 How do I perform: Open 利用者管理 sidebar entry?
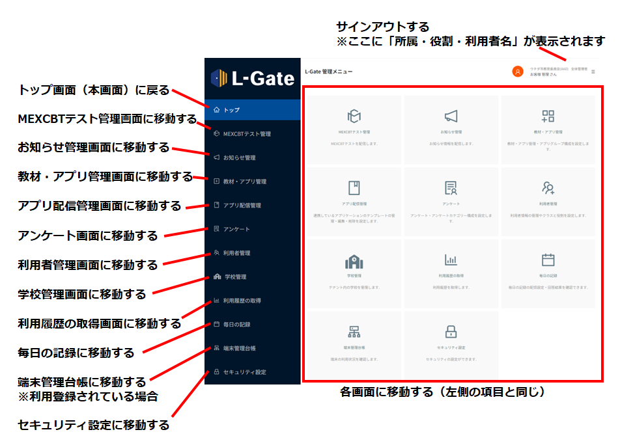click(252, 252)
